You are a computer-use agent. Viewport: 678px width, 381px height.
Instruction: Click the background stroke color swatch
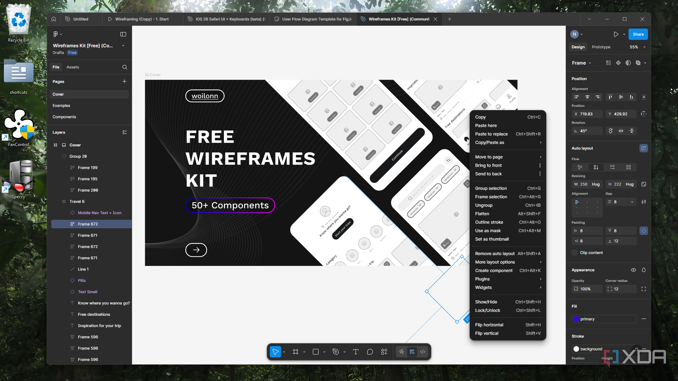tap(576, 349)
